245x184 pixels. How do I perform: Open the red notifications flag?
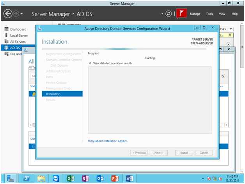point(181,13)
